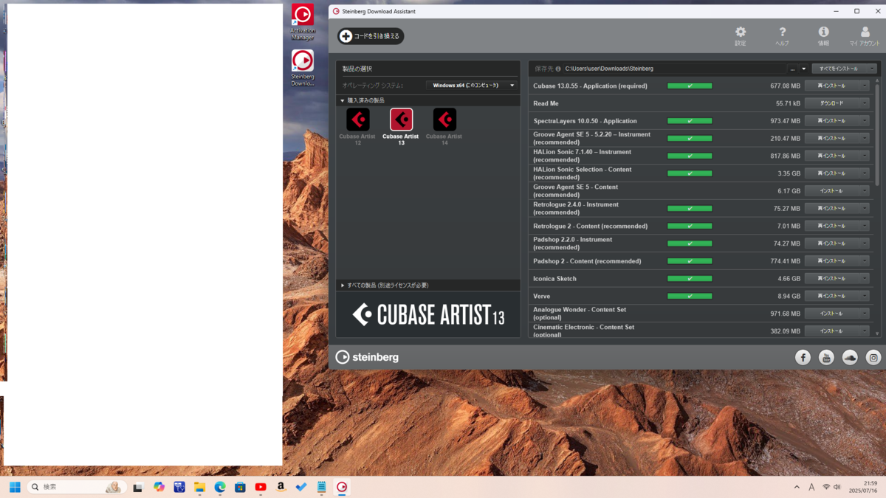The image size is (886, 498).
Task: Open Microsoft Store from the taskbar
Action: click(240, 487)
